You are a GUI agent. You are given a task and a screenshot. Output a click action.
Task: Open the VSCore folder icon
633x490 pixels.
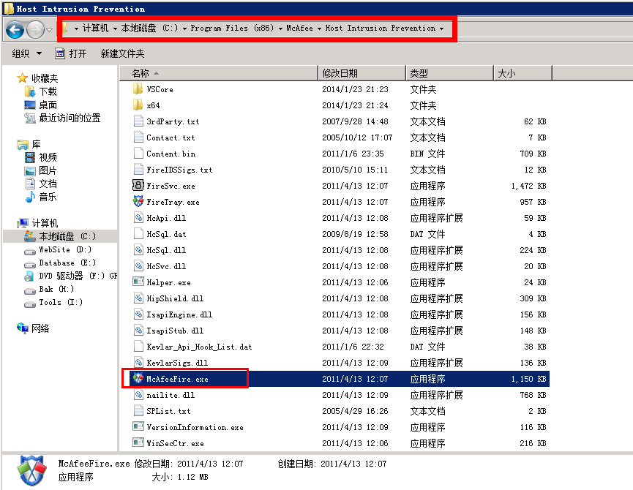138,89
